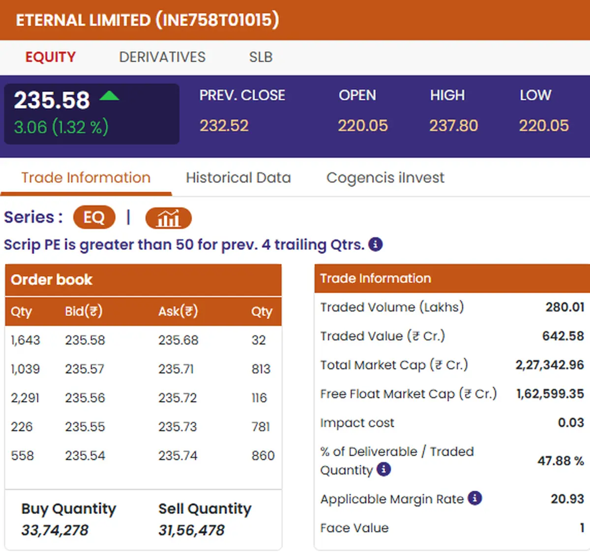
Task: Click the open value under OPEN
Action: pos(362,126)
